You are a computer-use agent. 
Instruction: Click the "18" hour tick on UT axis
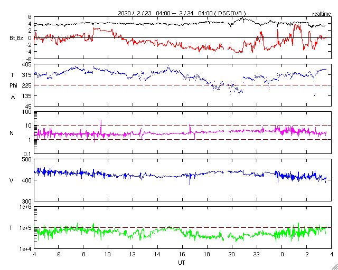(x=207, y=254)
